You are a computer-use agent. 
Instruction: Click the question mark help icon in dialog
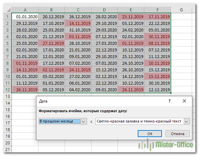point(170,101)
